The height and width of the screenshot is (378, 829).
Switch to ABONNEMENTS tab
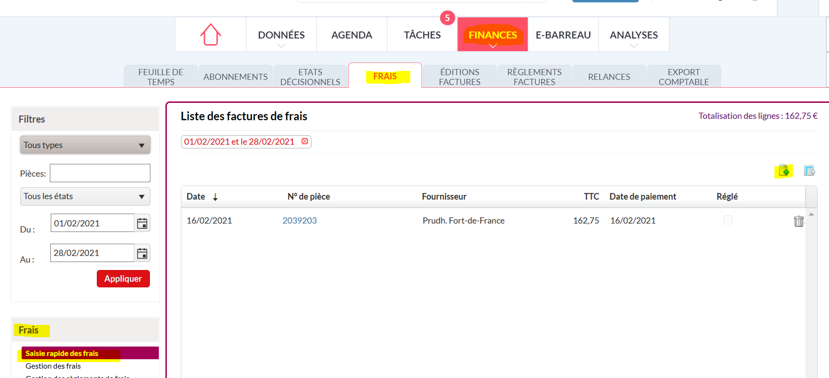pos(235,77)
